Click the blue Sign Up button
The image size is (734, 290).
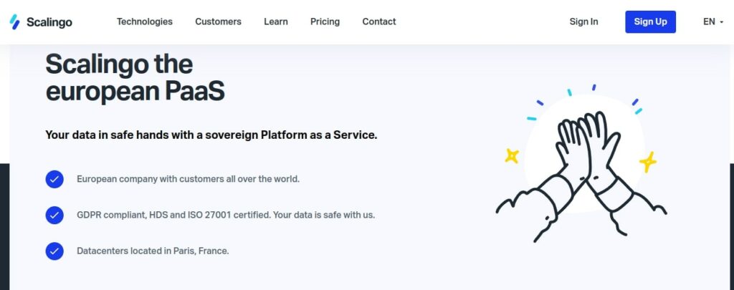pos(650,21)
